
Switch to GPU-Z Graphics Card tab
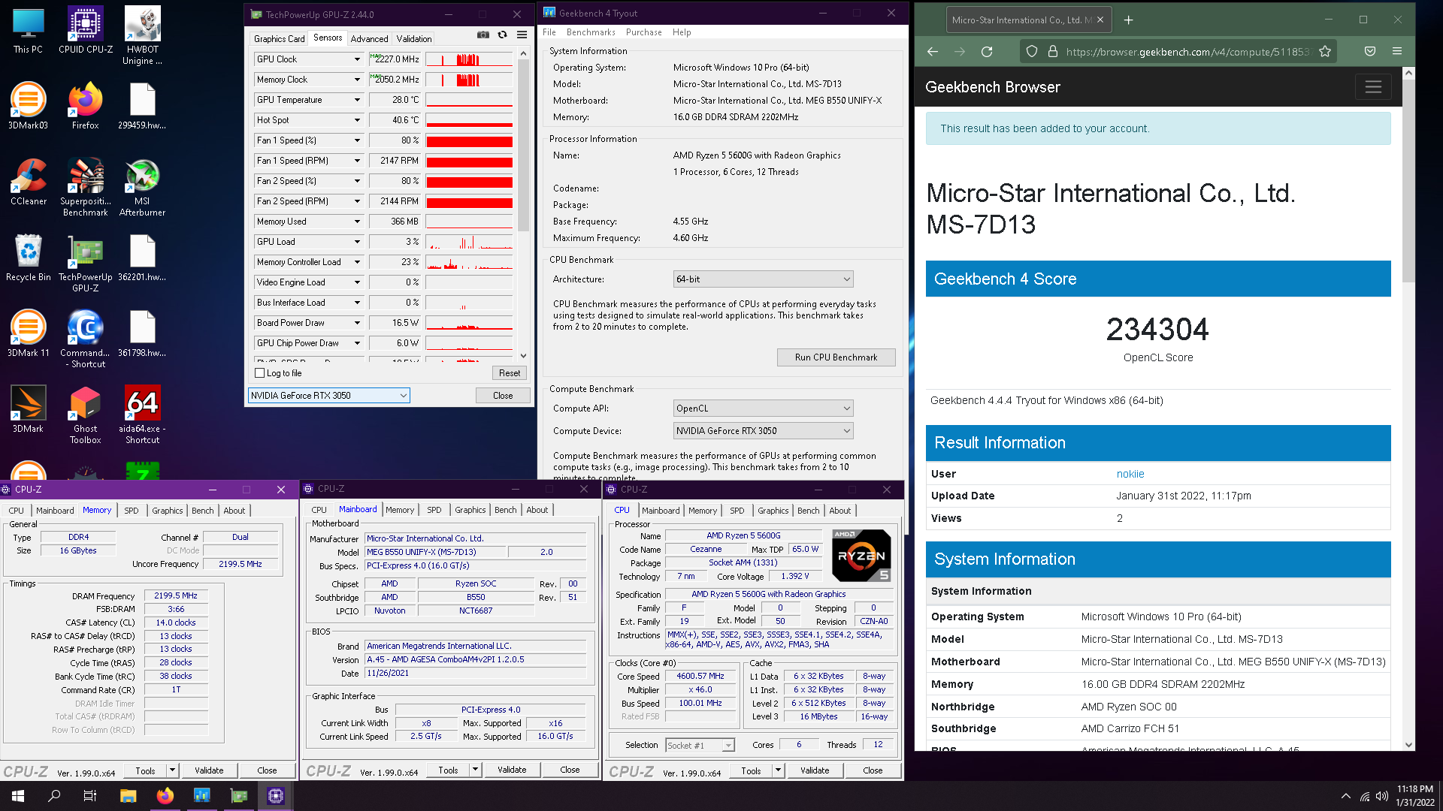coord(279,38)
